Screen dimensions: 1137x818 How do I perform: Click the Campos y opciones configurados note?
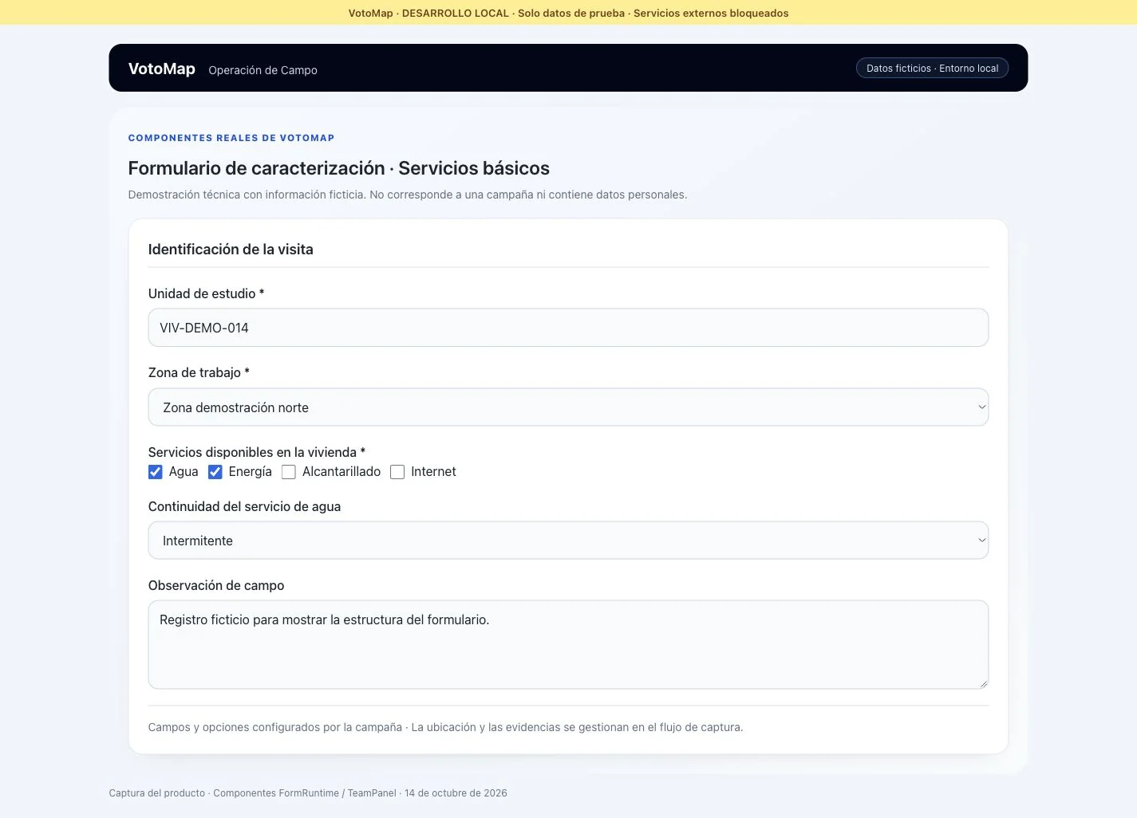click(x=445, y=727)
